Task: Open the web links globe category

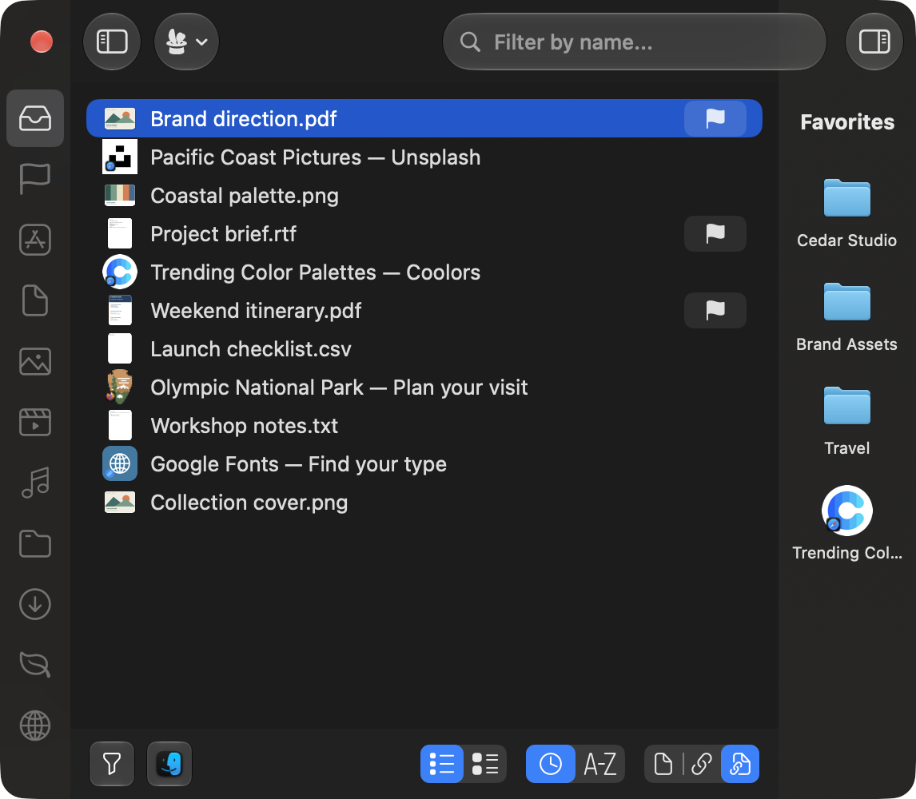Action: click(35, 725)
